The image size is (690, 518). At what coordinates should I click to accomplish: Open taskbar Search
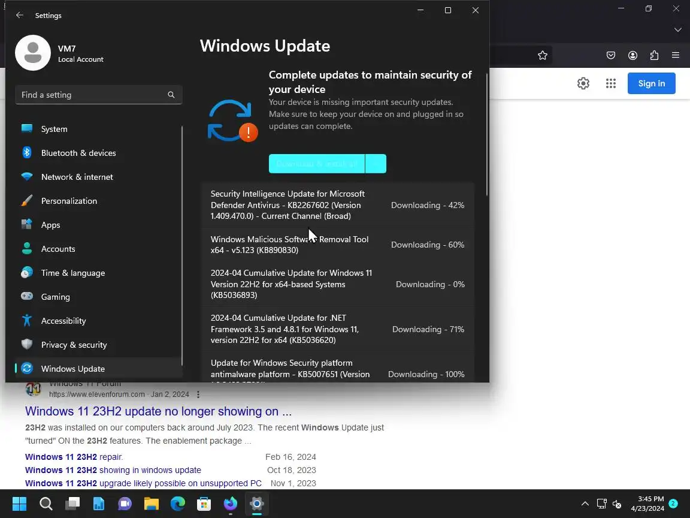point(46,504)
